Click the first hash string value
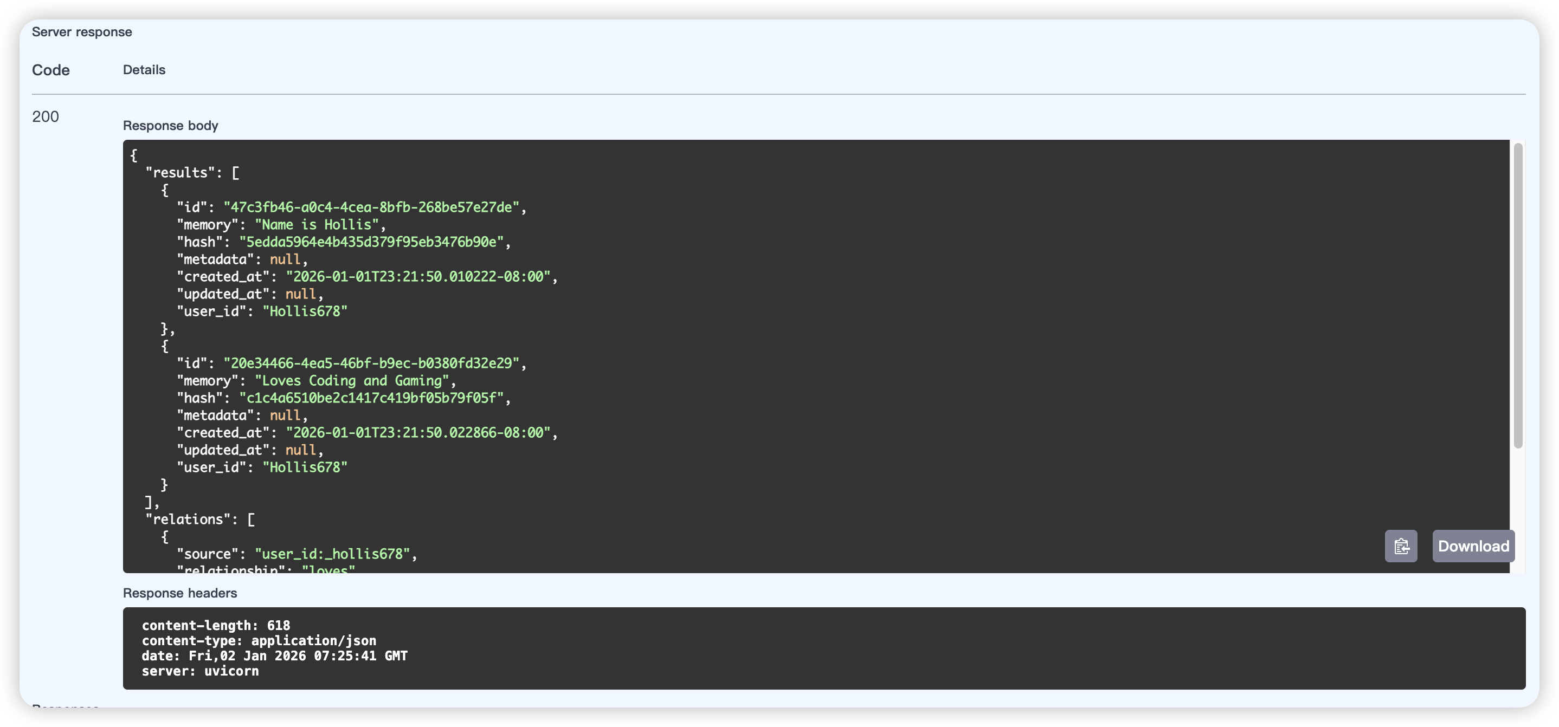The image size is (1559, 727). tap(372, 242)
